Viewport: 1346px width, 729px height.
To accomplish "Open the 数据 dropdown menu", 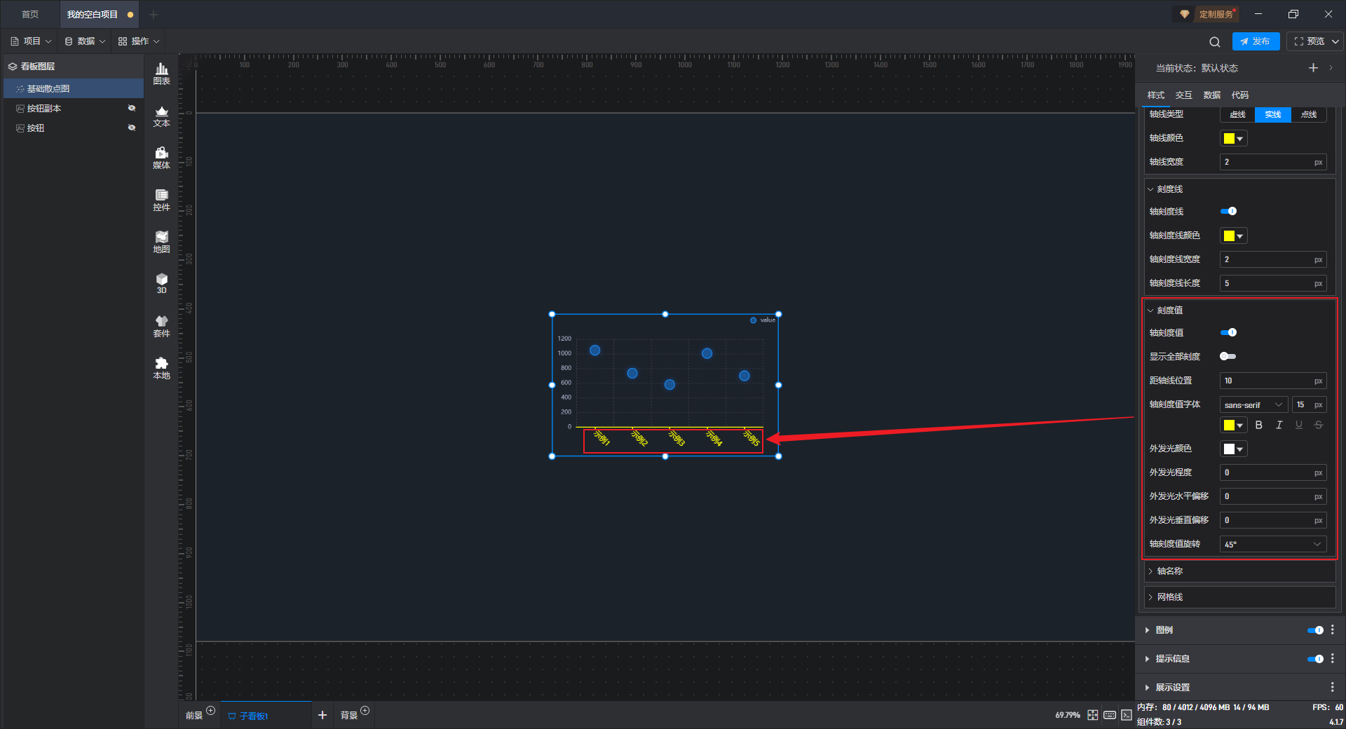I will (85, 41).
